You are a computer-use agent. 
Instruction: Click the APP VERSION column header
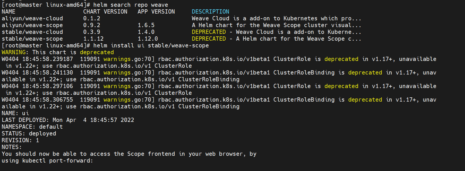point(156,12)
